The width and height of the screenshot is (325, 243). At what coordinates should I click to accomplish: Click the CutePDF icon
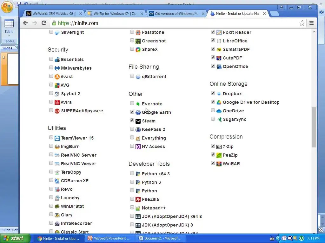(x=219, y=58)
